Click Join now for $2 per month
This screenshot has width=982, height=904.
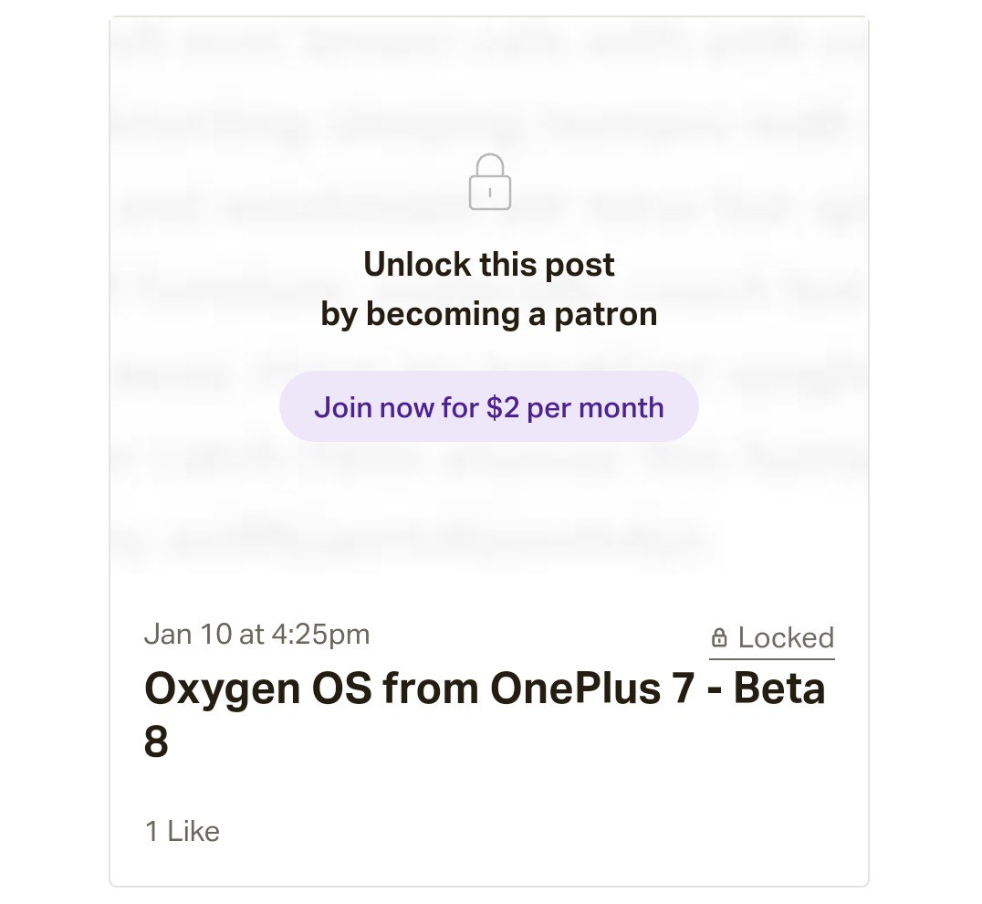click(x=488, y=406)
